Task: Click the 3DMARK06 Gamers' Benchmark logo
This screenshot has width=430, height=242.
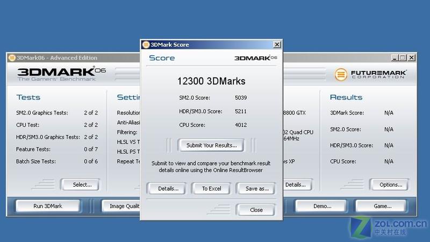Action: point(61,74)
